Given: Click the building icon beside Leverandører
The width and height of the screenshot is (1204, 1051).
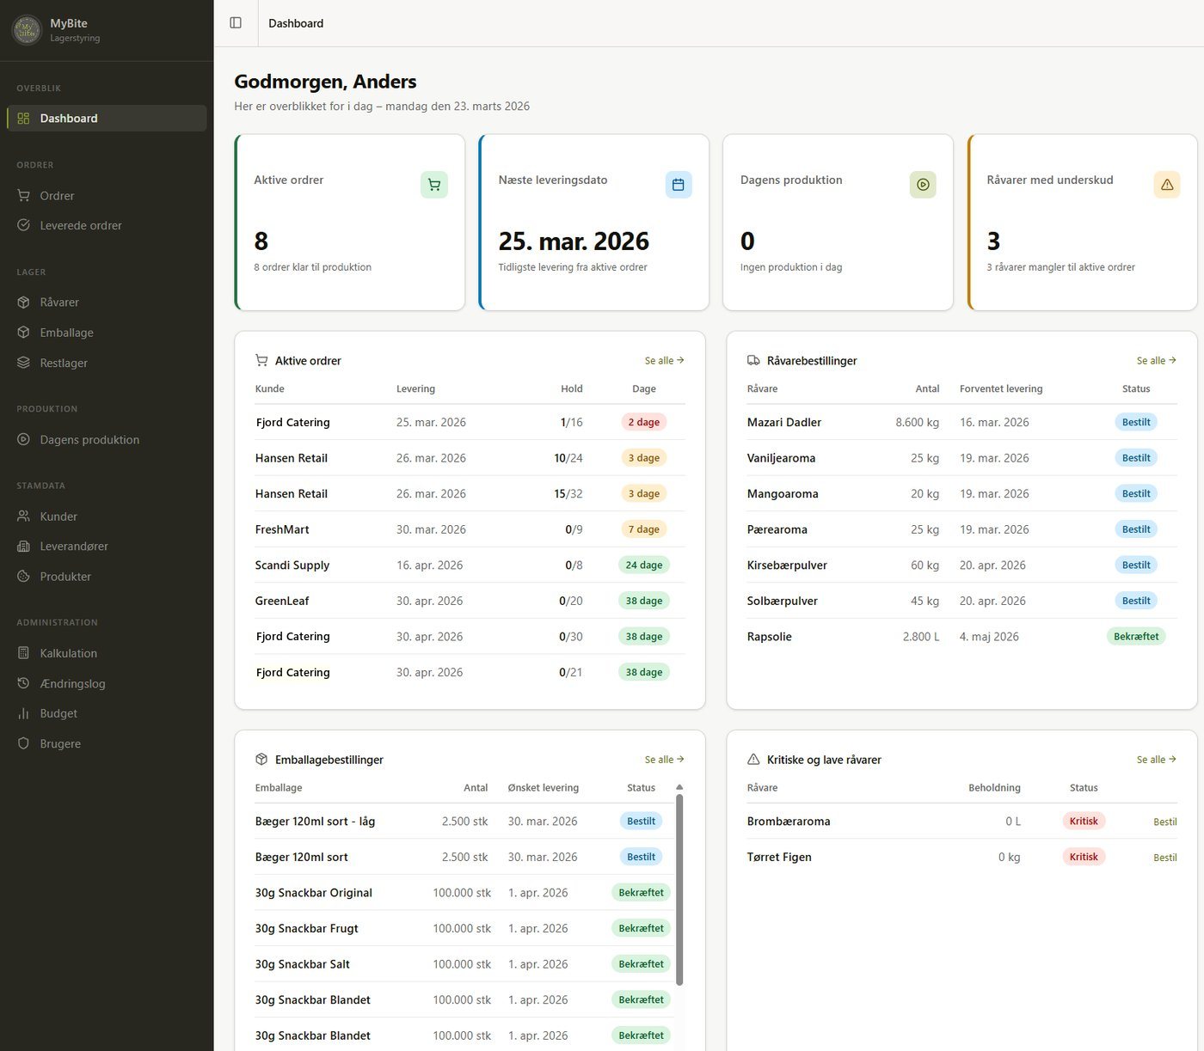Looking at the screenshot, I should 23,547.
